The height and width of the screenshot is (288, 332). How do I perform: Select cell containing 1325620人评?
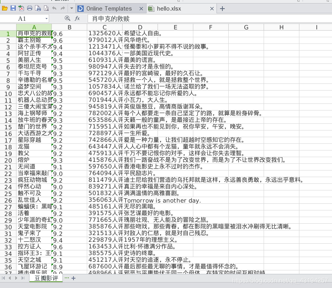point(105,34)
